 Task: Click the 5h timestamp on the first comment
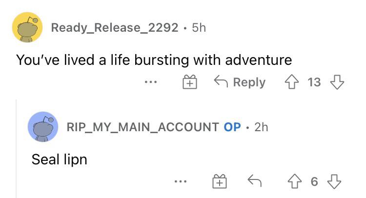(x=199, y=28)
